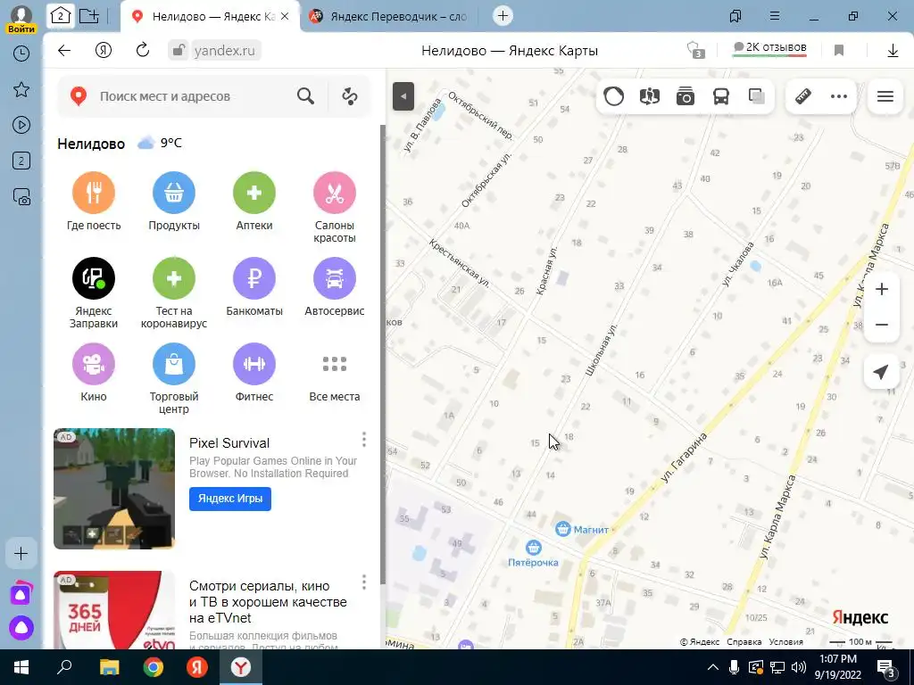Open favorites star in browser sidebar

pos(21,90)
